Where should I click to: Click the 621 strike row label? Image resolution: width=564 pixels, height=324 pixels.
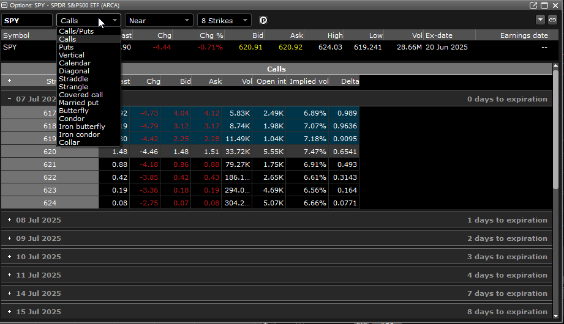pos(50,164)
